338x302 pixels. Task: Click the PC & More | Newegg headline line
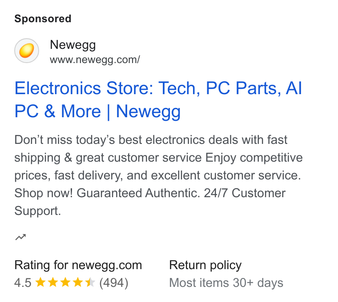click(97, 111)
